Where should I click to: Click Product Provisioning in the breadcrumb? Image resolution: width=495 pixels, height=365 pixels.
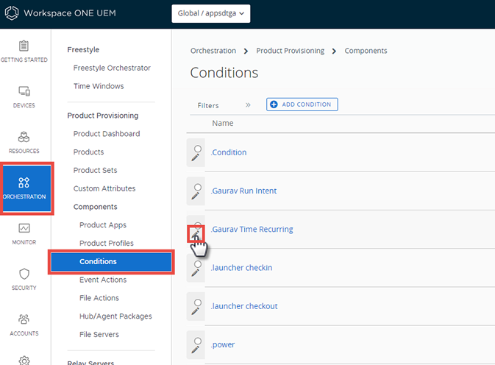click(290, 51)
